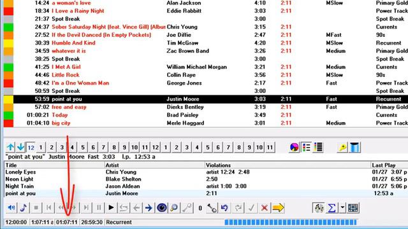This screenshot has height=229, width=408.
Task: Click the Title column header
Action: [x=54, y=165]
